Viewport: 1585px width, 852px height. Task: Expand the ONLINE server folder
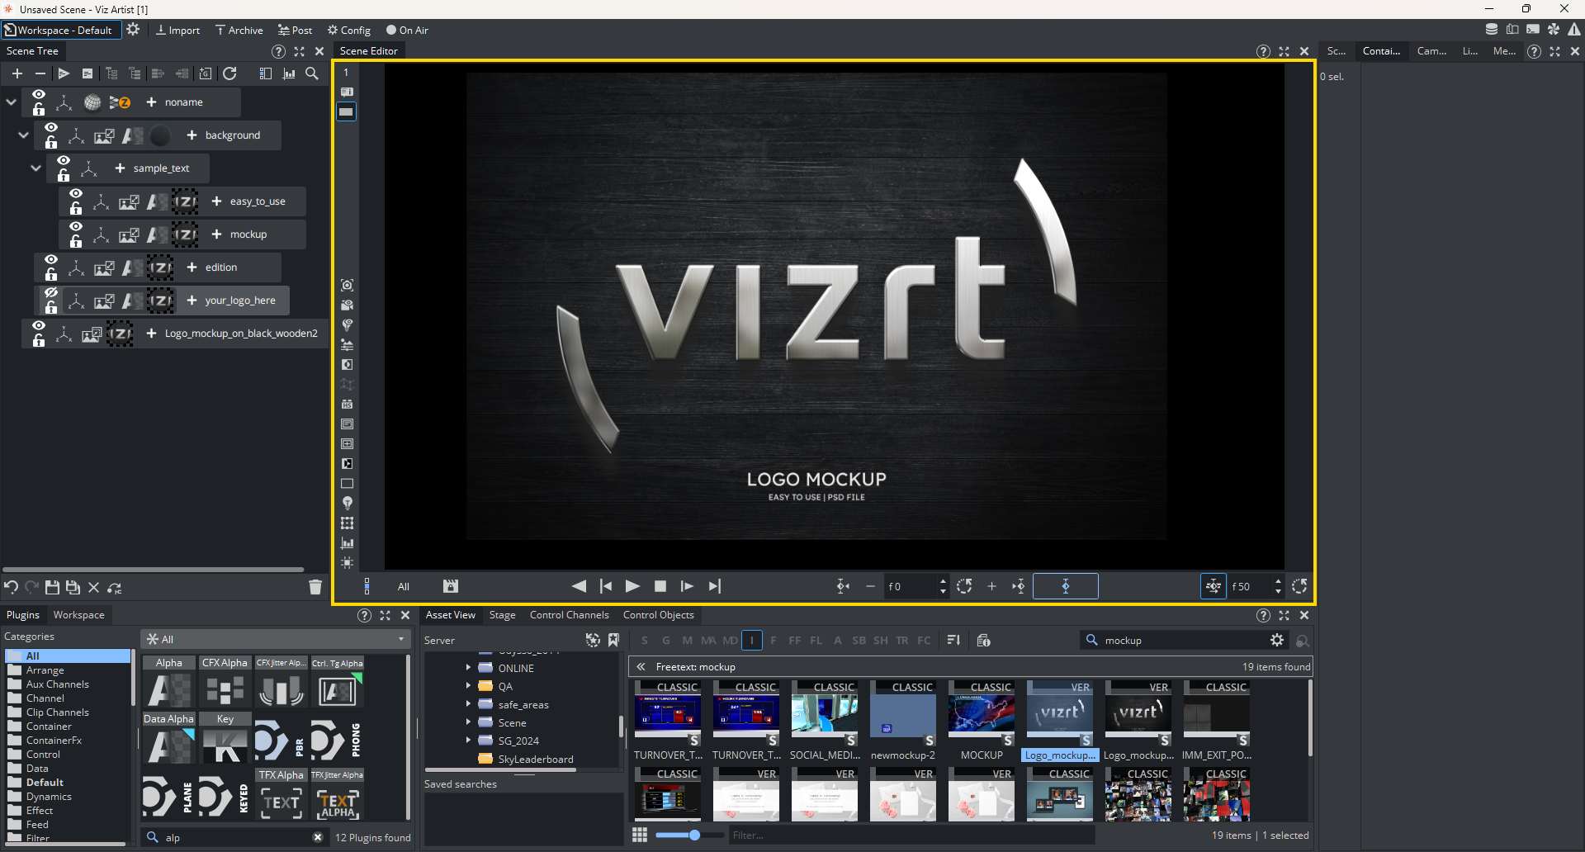pos(468,668)
